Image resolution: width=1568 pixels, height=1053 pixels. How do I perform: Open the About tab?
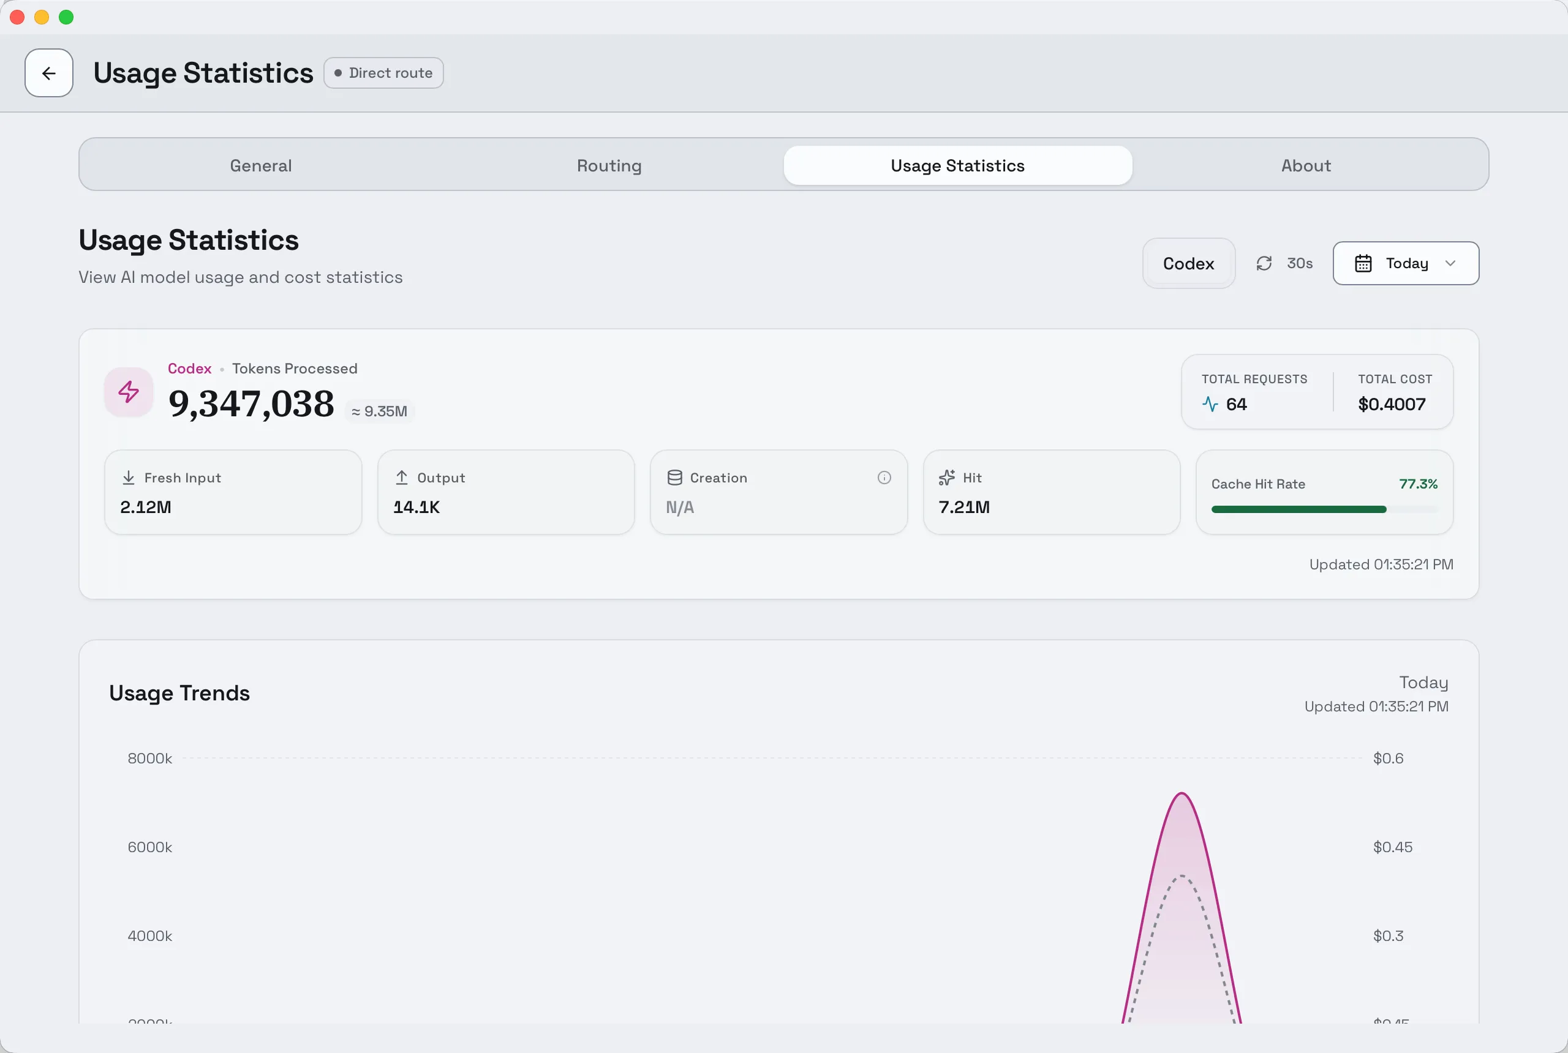click(1306, 165)
